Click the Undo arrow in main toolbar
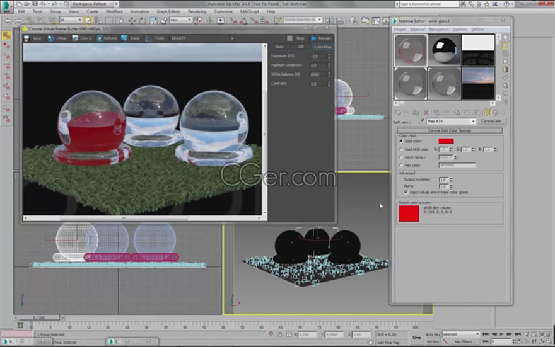This screenshot has width=555, height=347. tap(8, 21)
